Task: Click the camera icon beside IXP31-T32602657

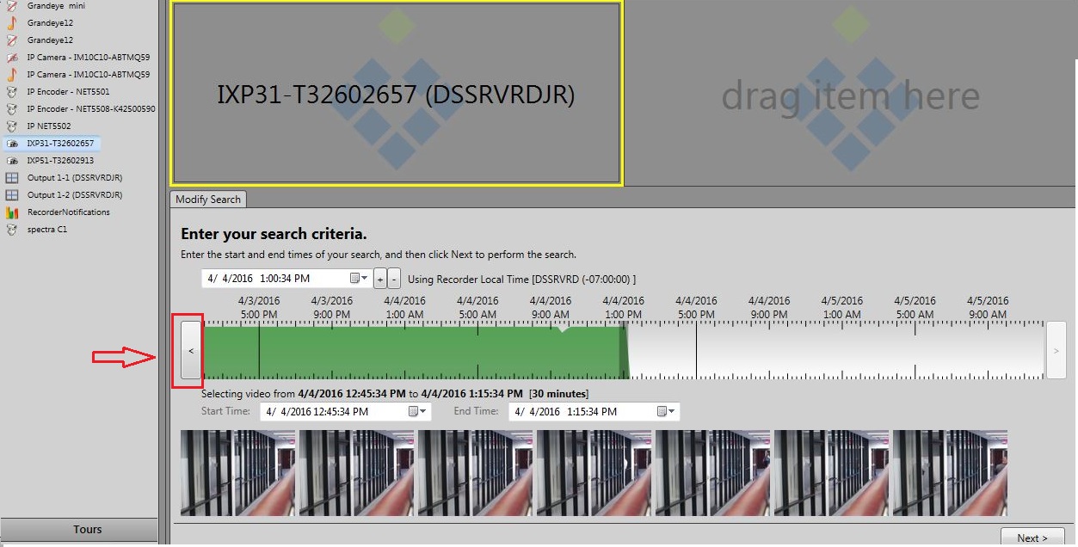Action: pos(12,144)
